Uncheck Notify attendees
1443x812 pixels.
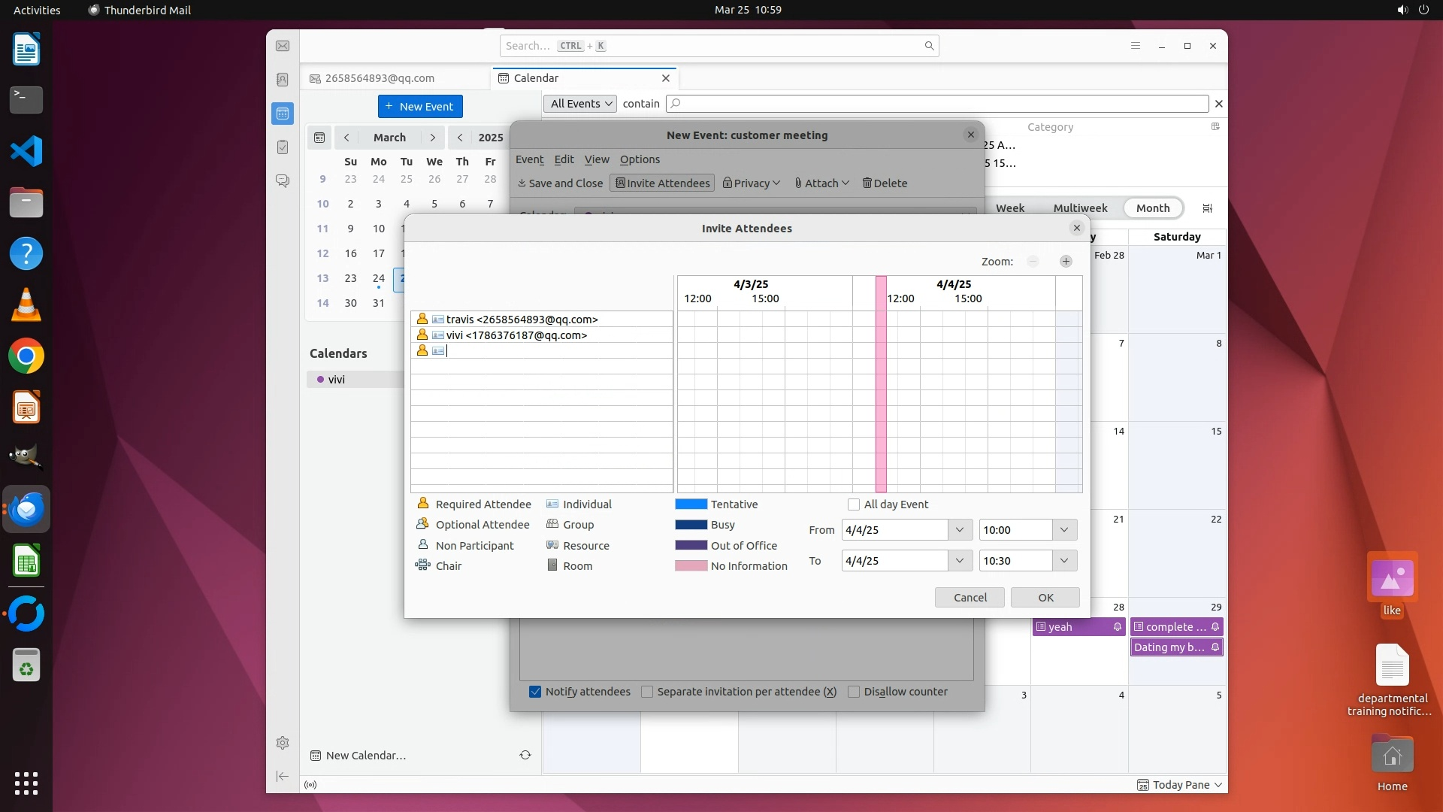(x=535, y=692)
